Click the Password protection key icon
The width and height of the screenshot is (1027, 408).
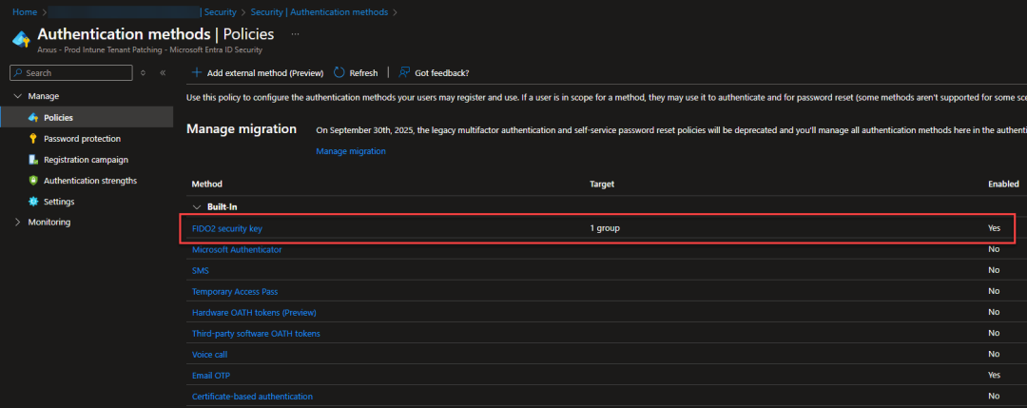click(34, 139)
